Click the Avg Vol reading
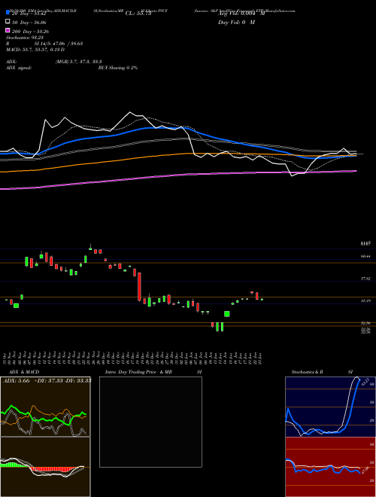Viewport: 376px width, 497px height. click(x=241, y=14)
